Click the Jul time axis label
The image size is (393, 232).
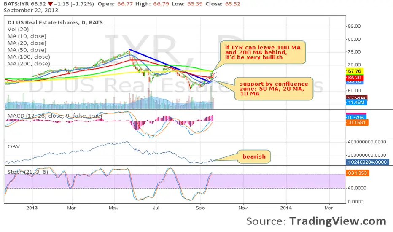(156, 208)
